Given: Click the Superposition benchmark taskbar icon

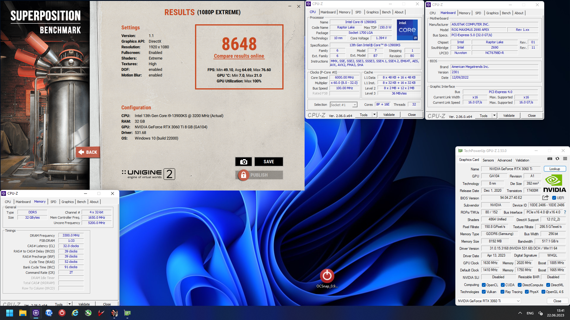Looking at the screenshot, I should 114,313.
